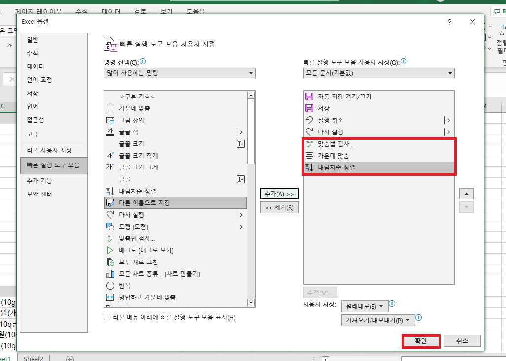506x361 pixels.
Task: Click the 글꼴 combo box indicator
Action: click(x=241, y=179)
